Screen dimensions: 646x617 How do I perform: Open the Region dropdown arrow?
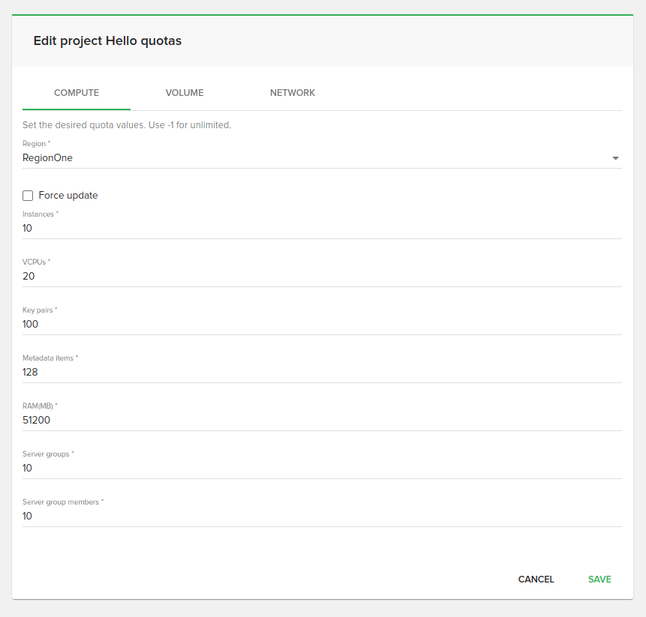click(x=615, y=158)
